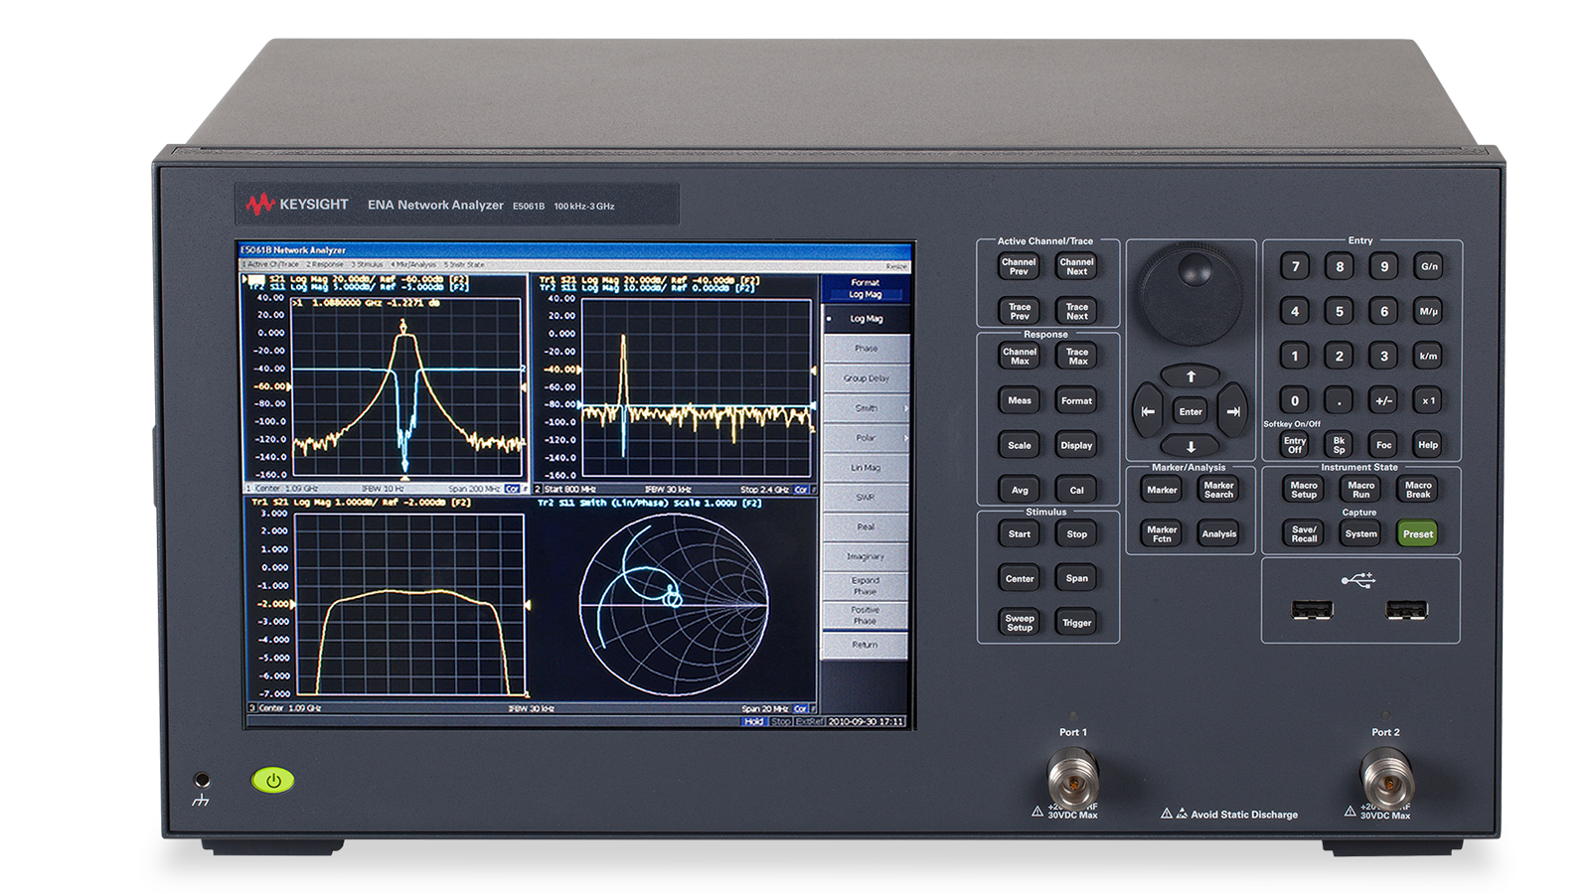
Task: Select Channel Next key
Action: [1076, 266]
